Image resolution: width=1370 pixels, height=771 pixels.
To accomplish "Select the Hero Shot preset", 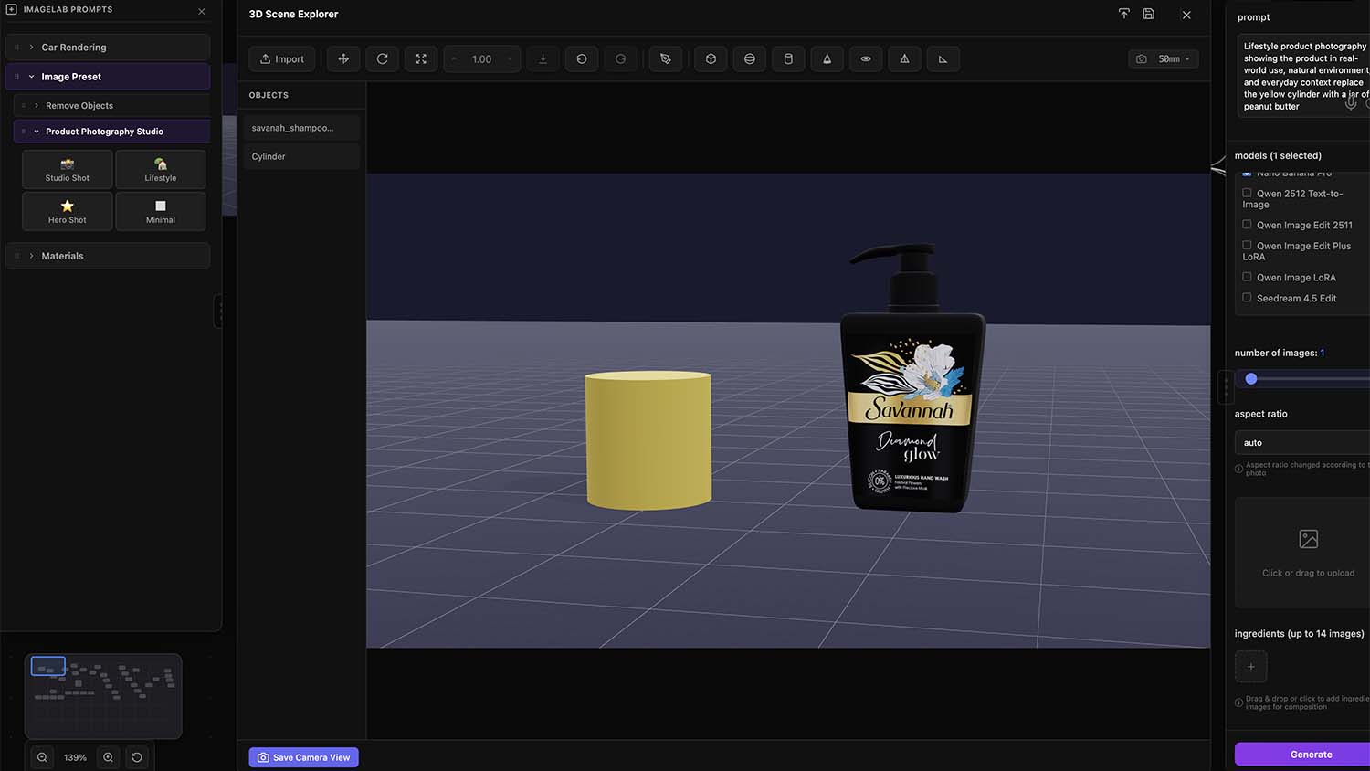I will pyautogui.click(x=67, y=211).
